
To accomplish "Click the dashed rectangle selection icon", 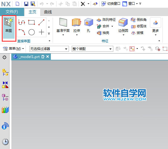I will [165, 49].
